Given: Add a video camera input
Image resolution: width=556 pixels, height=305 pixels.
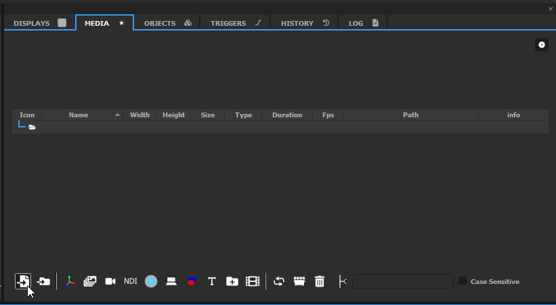Looking at the screenshot, I should tap(110, 281).
